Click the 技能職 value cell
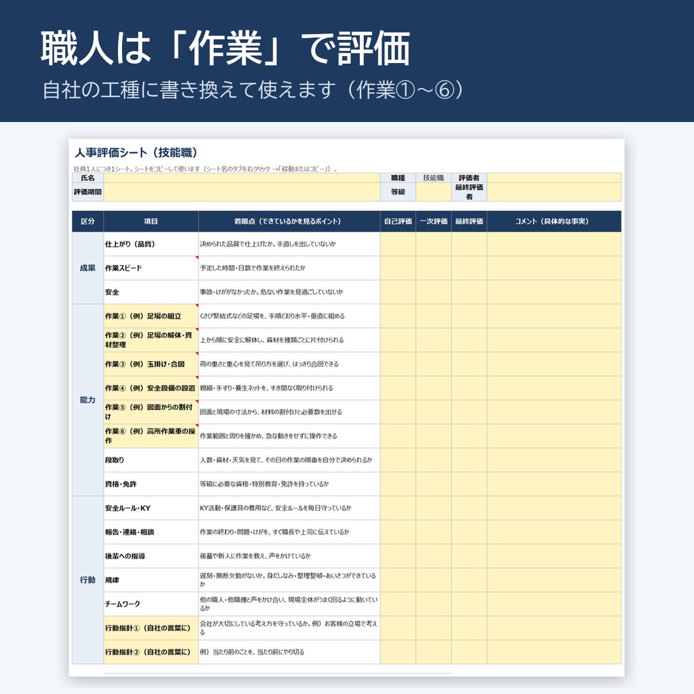 tap(433, 178)
